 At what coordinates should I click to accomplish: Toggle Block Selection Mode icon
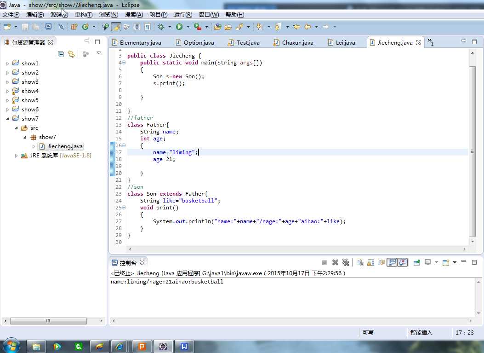137,27
